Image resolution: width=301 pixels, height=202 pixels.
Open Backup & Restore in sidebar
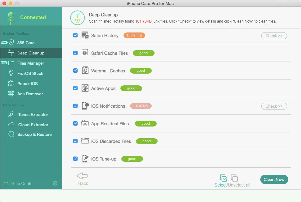point(31,134)
